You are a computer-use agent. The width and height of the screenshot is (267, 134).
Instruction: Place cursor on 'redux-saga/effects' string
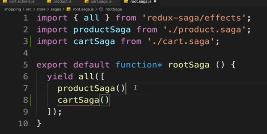coord(195,18)
